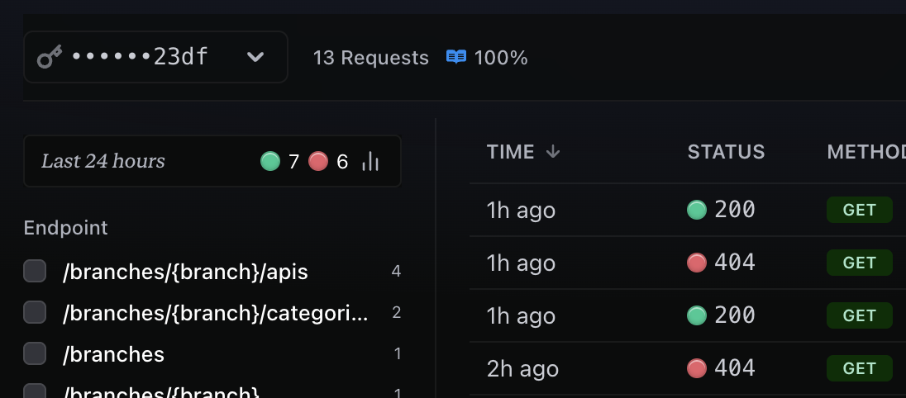Click the key icon beside masked API key
This screenshot has height=398, width=906.
[x=50, y=57]
